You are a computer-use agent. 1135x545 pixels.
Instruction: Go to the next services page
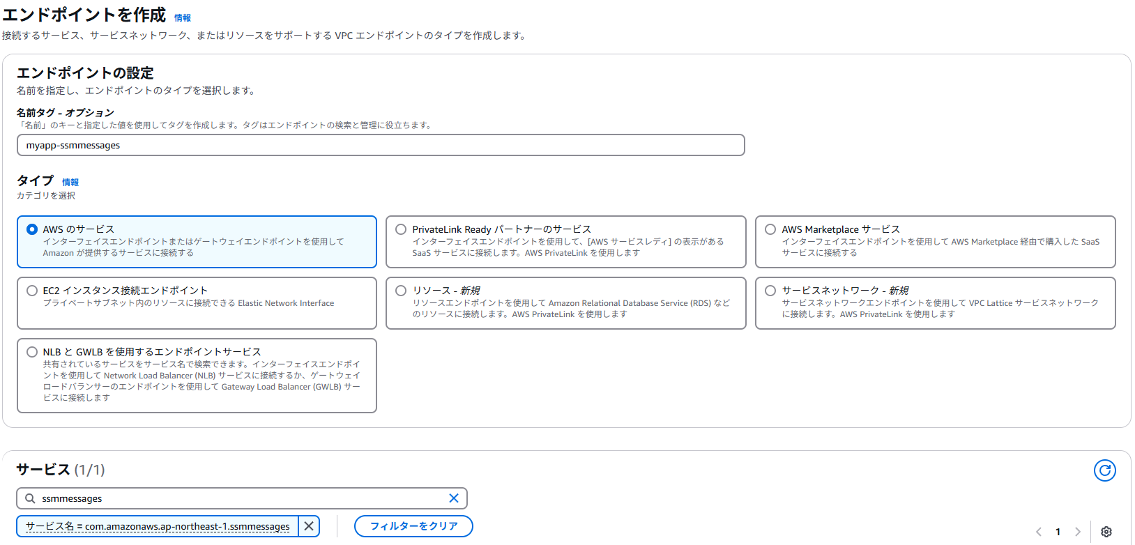pos(1078,532)
